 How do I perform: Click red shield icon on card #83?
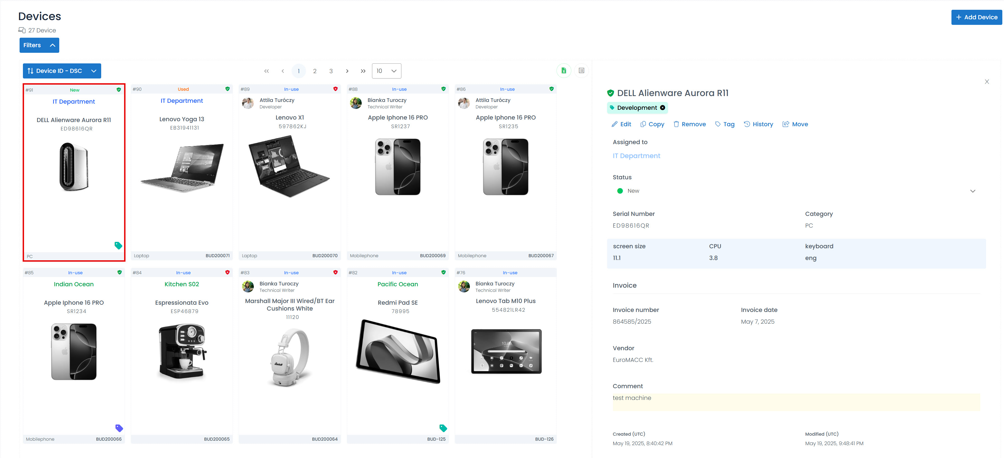coord(335,272)
